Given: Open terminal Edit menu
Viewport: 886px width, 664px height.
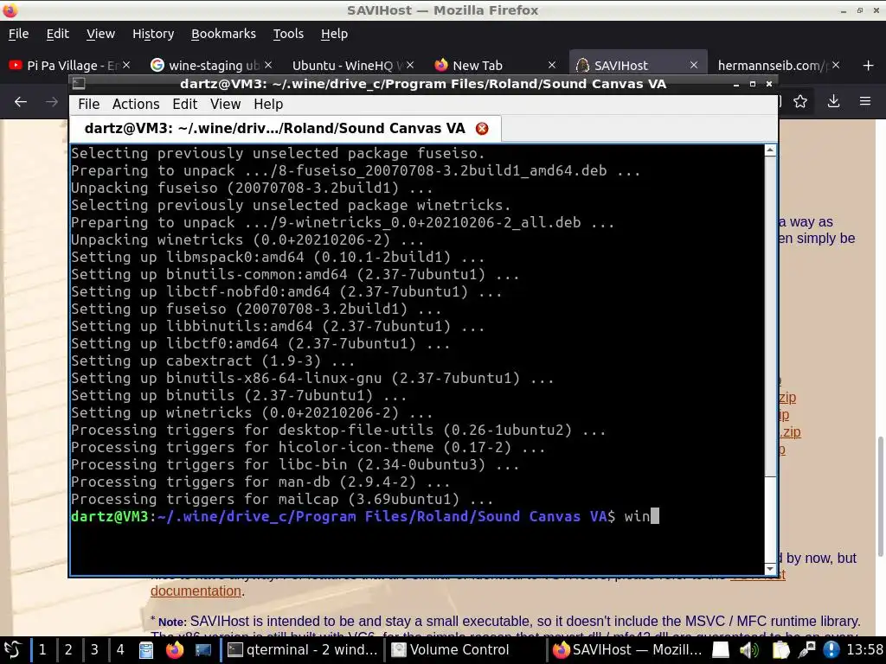Looking at the screenshot, I should click(185, 105).
